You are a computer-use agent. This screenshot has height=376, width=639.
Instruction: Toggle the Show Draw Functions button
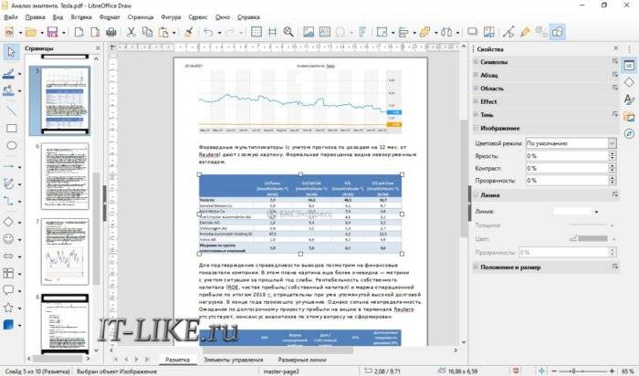click(557, 32)
